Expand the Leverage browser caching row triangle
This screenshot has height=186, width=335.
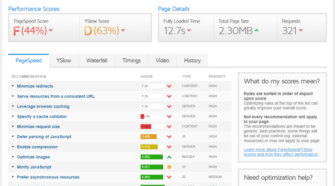[x=13, y=106]
